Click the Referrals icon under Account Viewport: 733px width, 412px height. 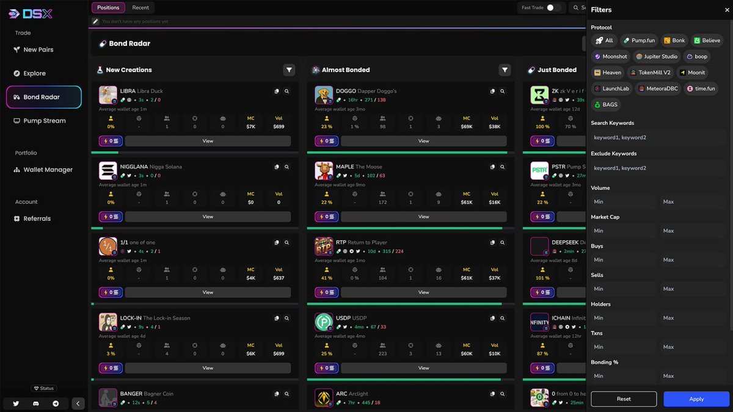(18, 219)
